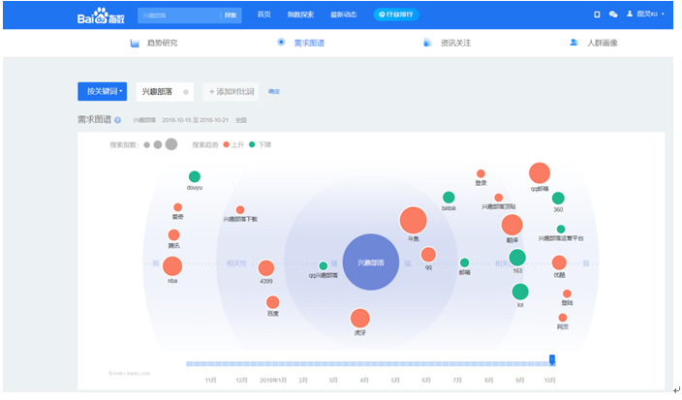This screenshot has width=682, height=400.
Task: Click the mobile phone icon in header
Action: click(597, 15)
